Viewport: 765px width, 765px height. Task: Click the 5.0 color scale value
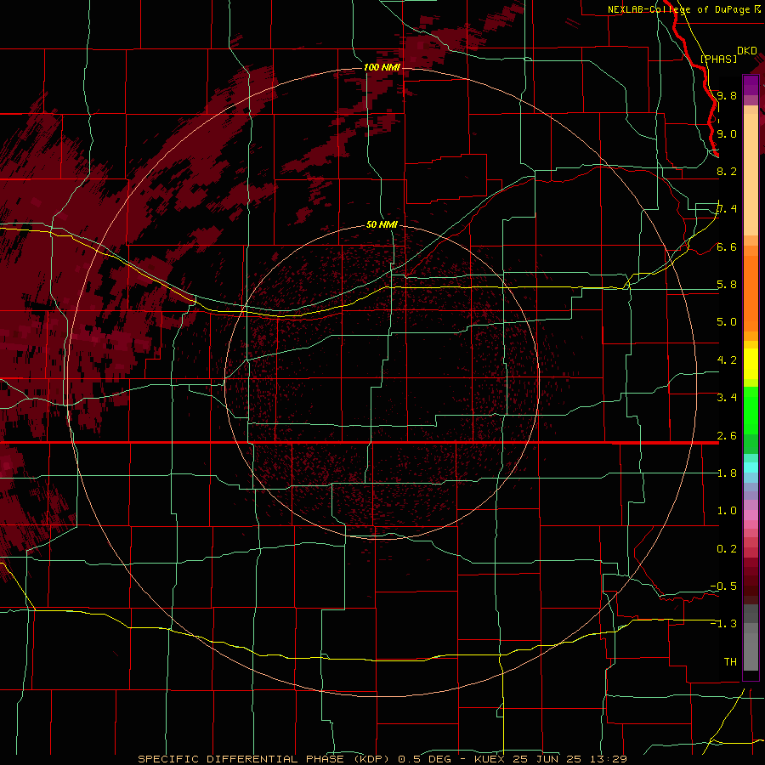pos(727,322)
